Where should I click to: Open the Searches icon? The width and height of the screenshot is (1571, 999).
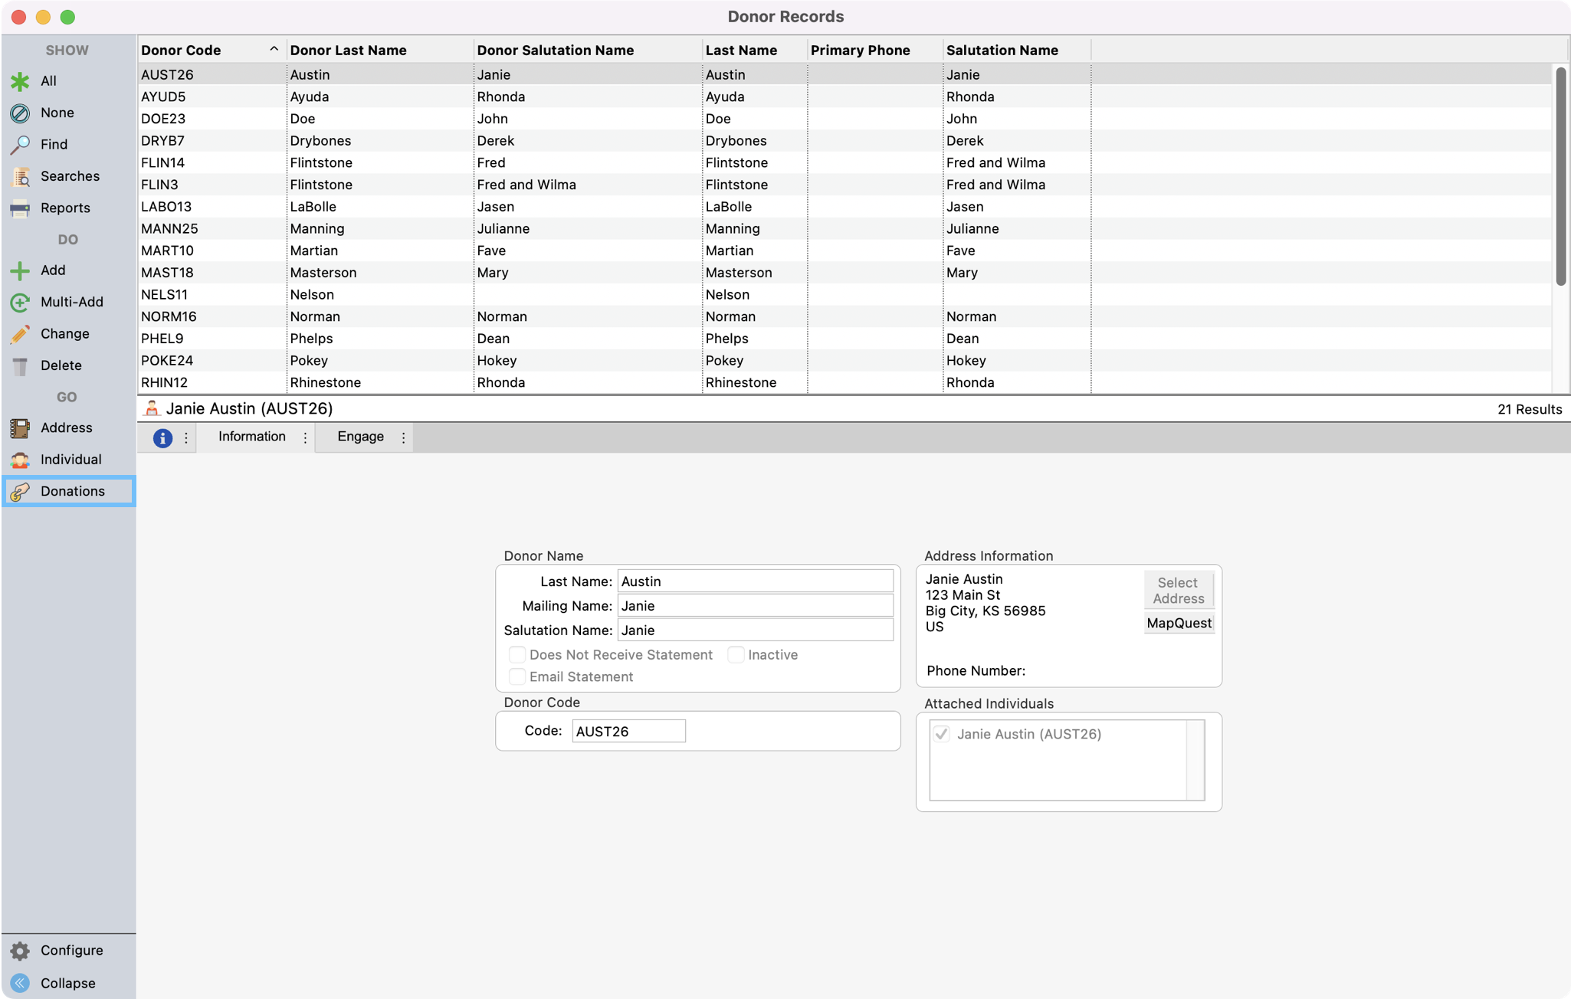tap(20, 177)
